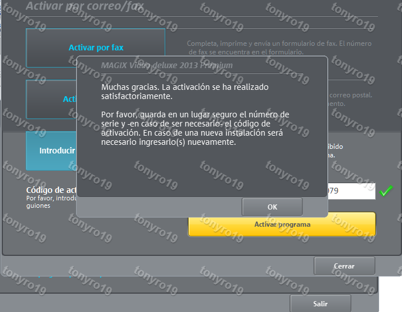This screenshot has height=312, width=402.
Task: Click the Salir button at the bottom
Action: tap(320, 304)
